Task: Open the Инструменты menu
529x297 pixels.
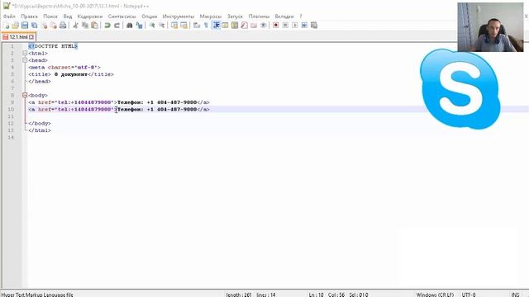Action: tap(179, 16)
